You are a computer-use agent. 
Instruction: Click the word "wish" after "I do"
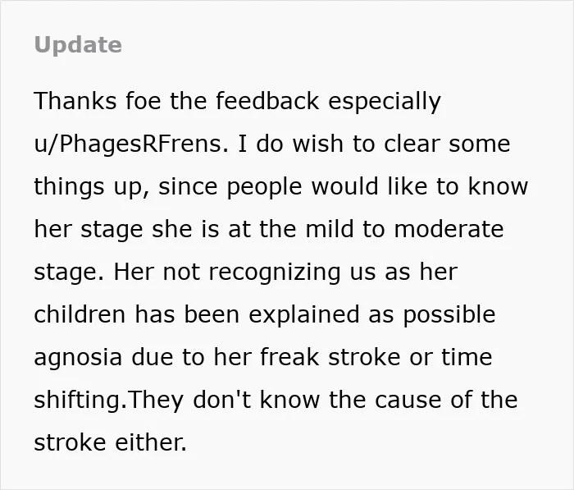pyautogui.click(x=318, y=144)
